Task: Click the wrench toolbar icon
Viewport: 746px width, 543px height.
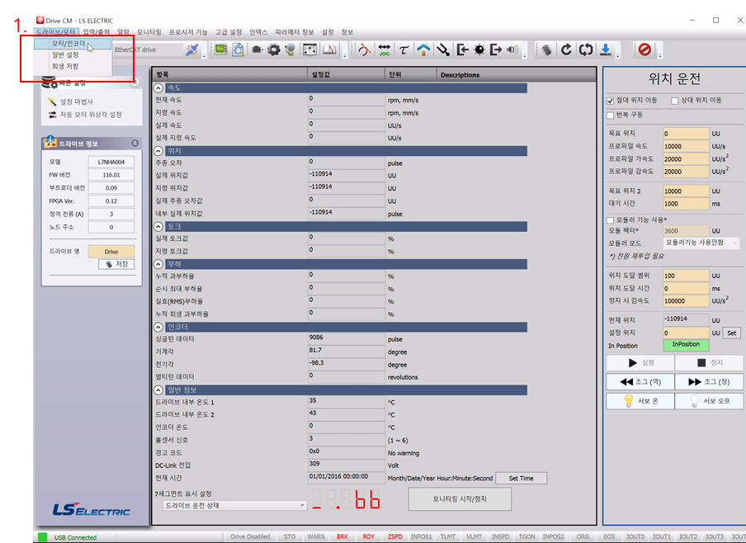Action: (x=443, y=50)
